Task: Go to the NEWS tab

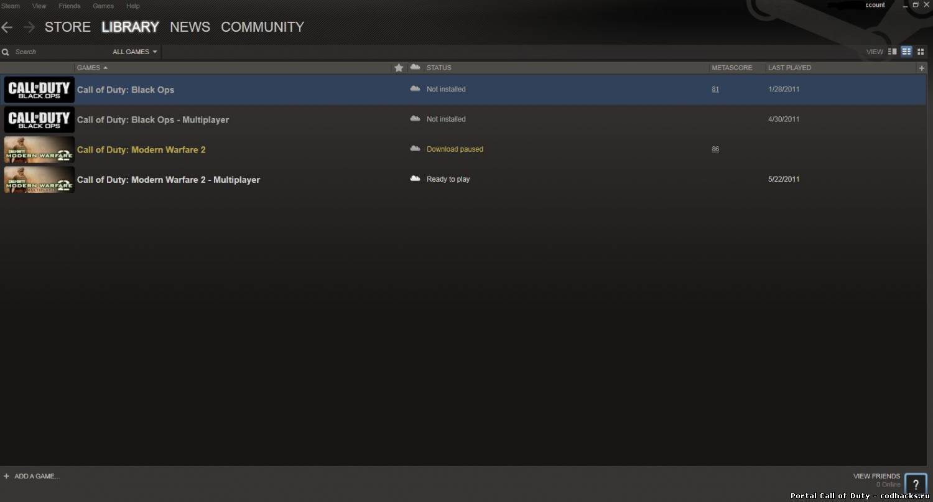Action: point(190,27)
